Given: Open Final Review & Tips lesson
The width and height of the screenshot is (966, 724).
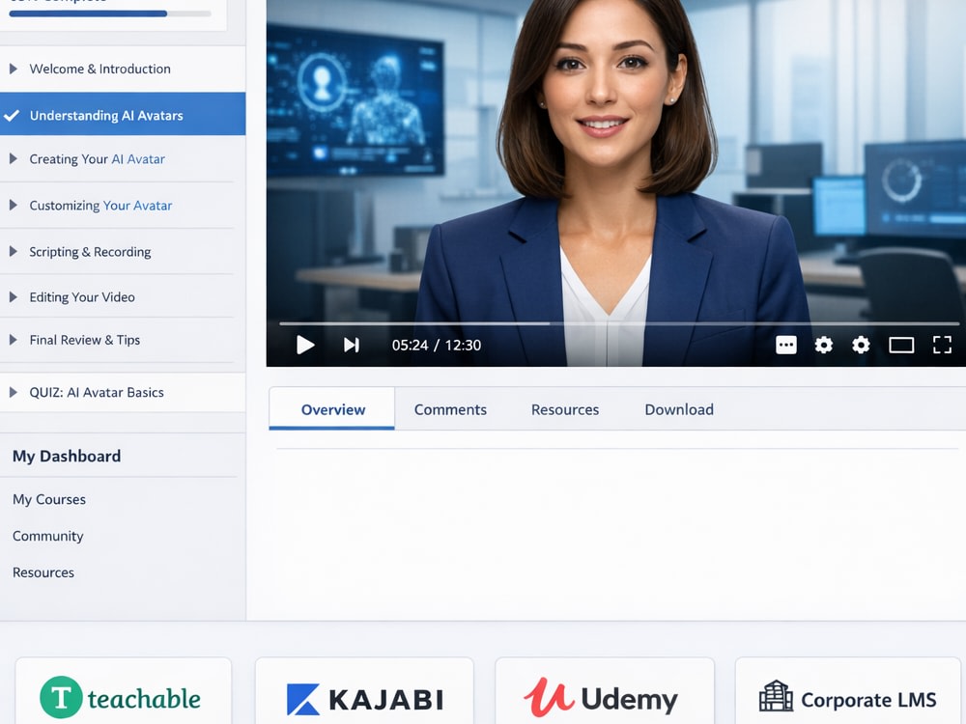Looking at the screenshot, I should (123, 339).
